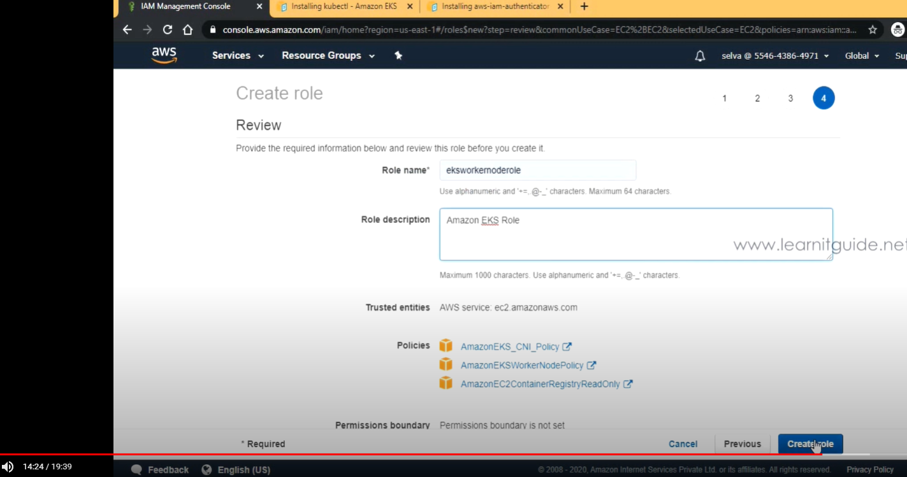Close the IAM Management Console tab
Screen dimensions: 907x477
[259, 6]
